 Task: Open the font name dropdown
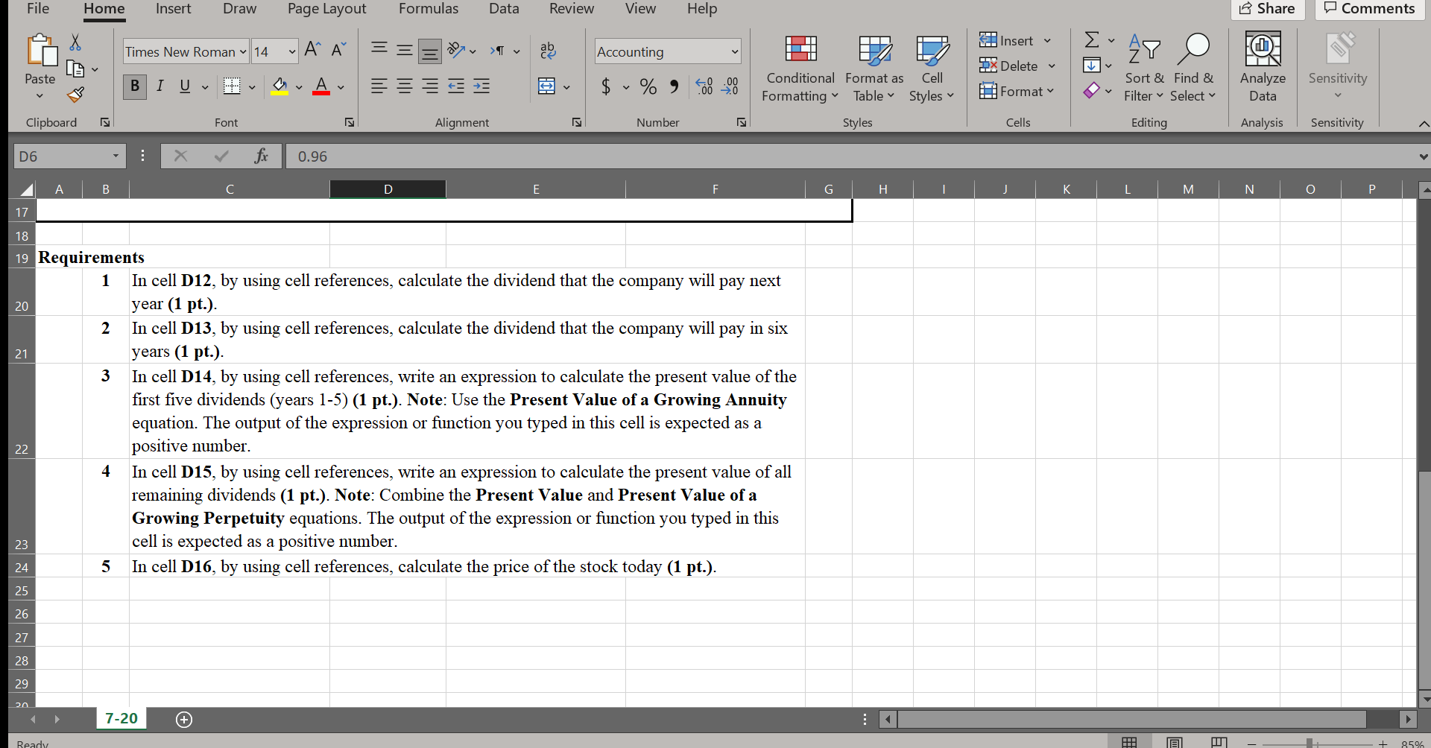point(244,51)
